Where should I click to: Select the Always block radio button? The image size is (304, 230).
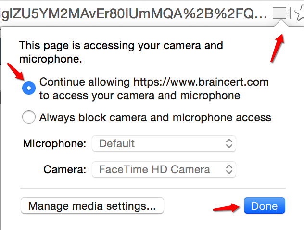click(29, 117)
